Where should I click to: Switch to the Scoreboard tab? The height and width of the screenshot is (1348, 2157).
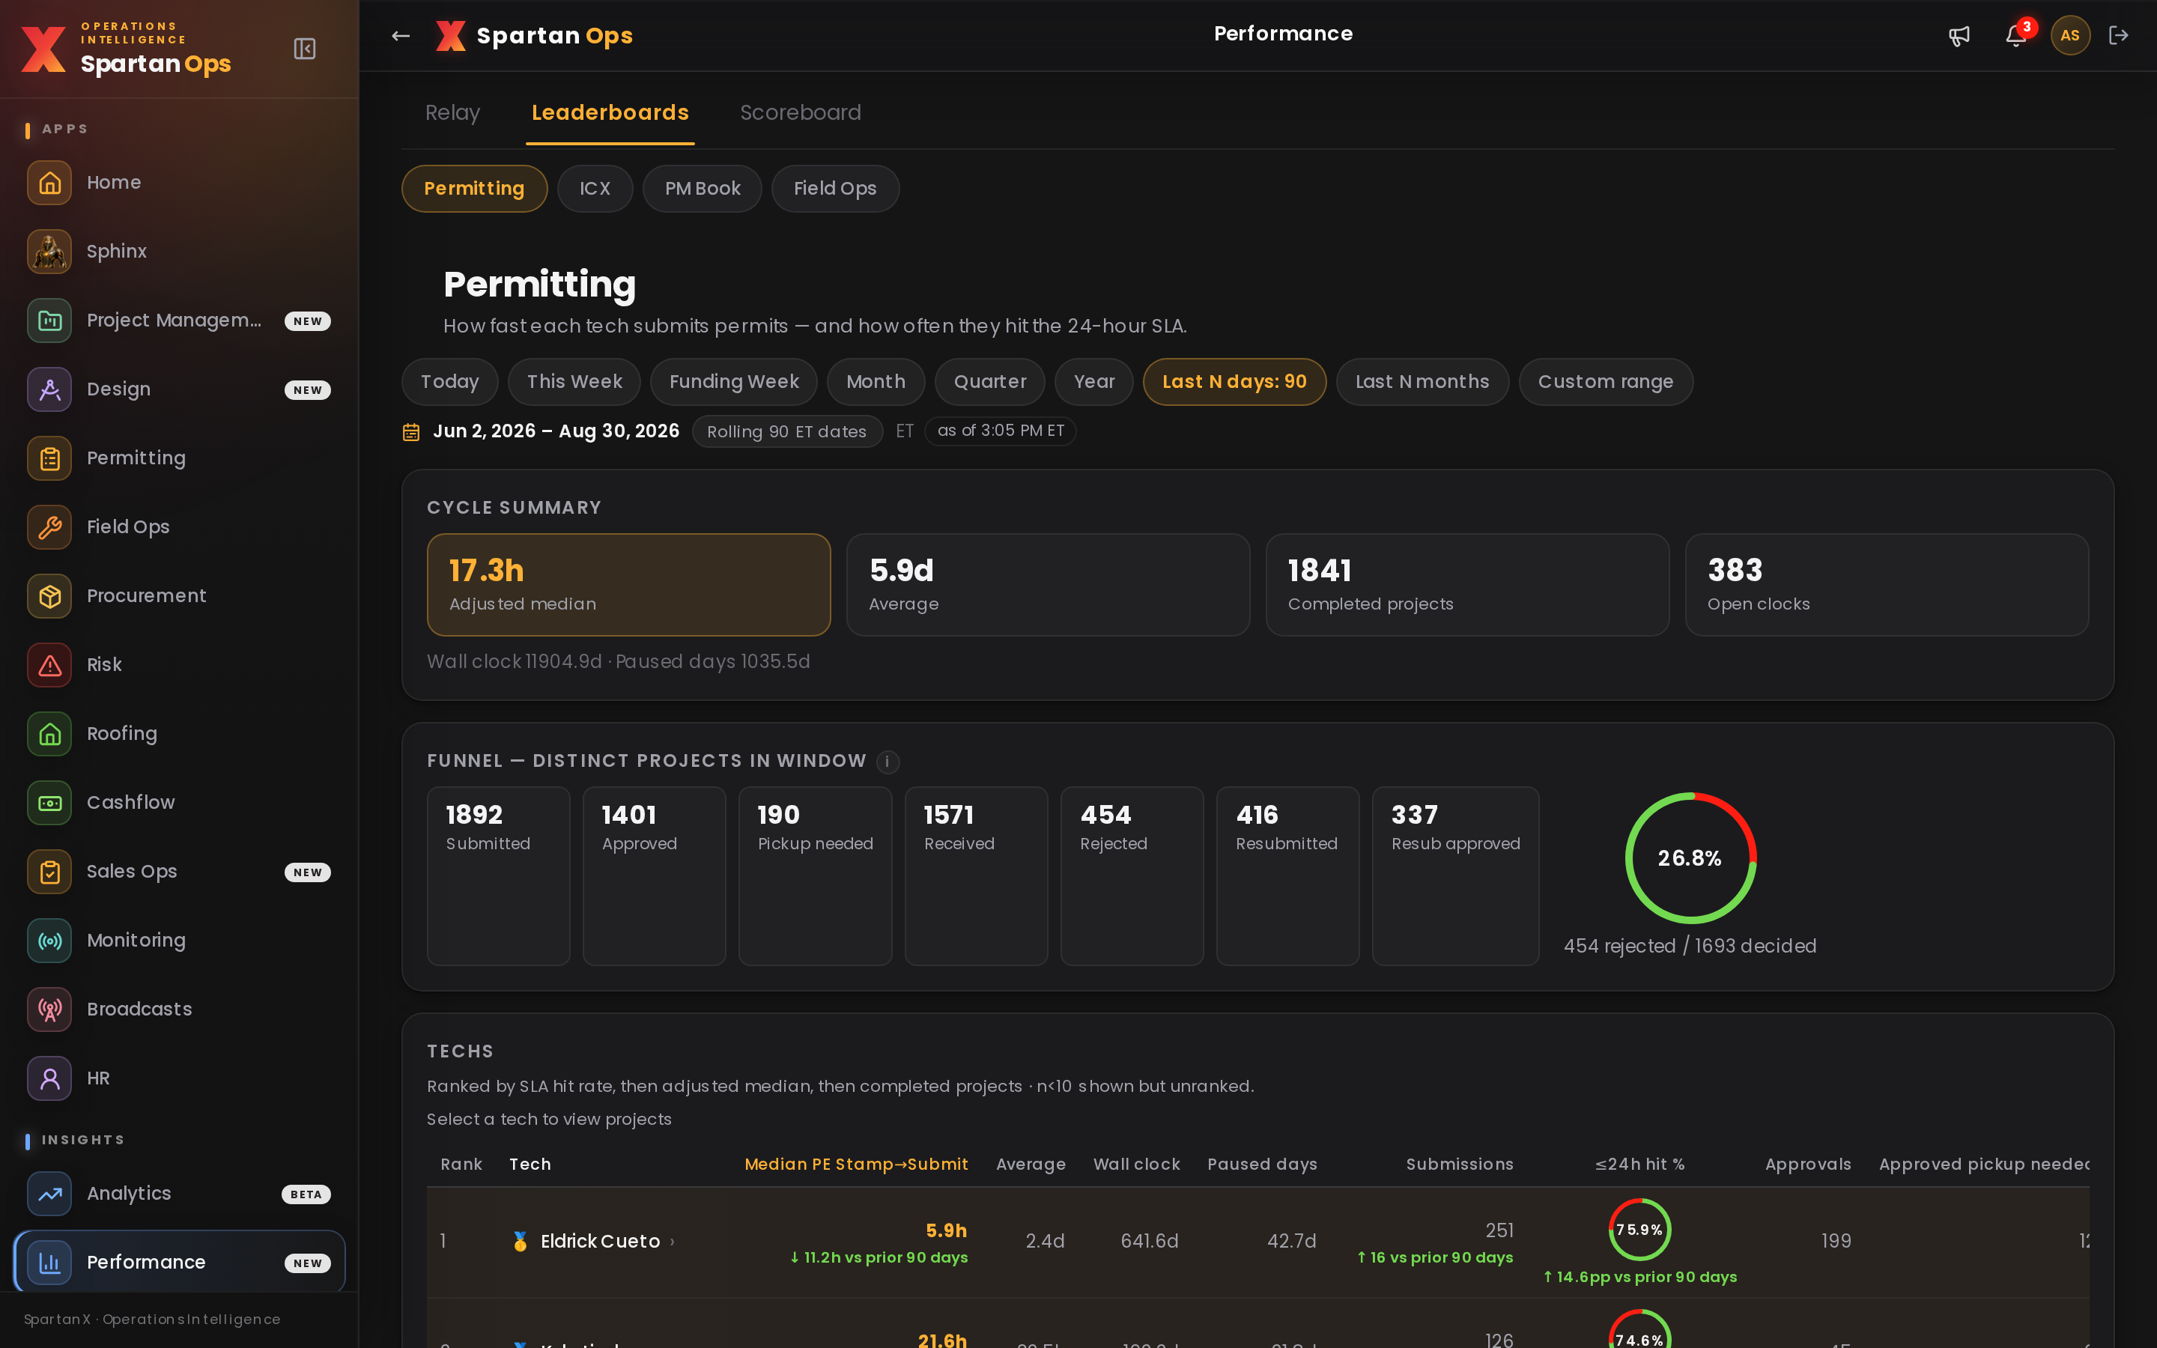pyautogui.click(x=801, y=112)
